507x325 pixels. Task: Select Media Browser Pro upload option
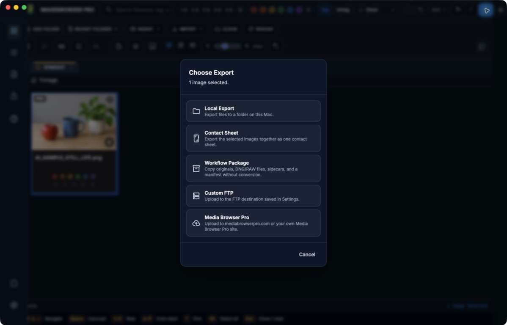point(253,223)
